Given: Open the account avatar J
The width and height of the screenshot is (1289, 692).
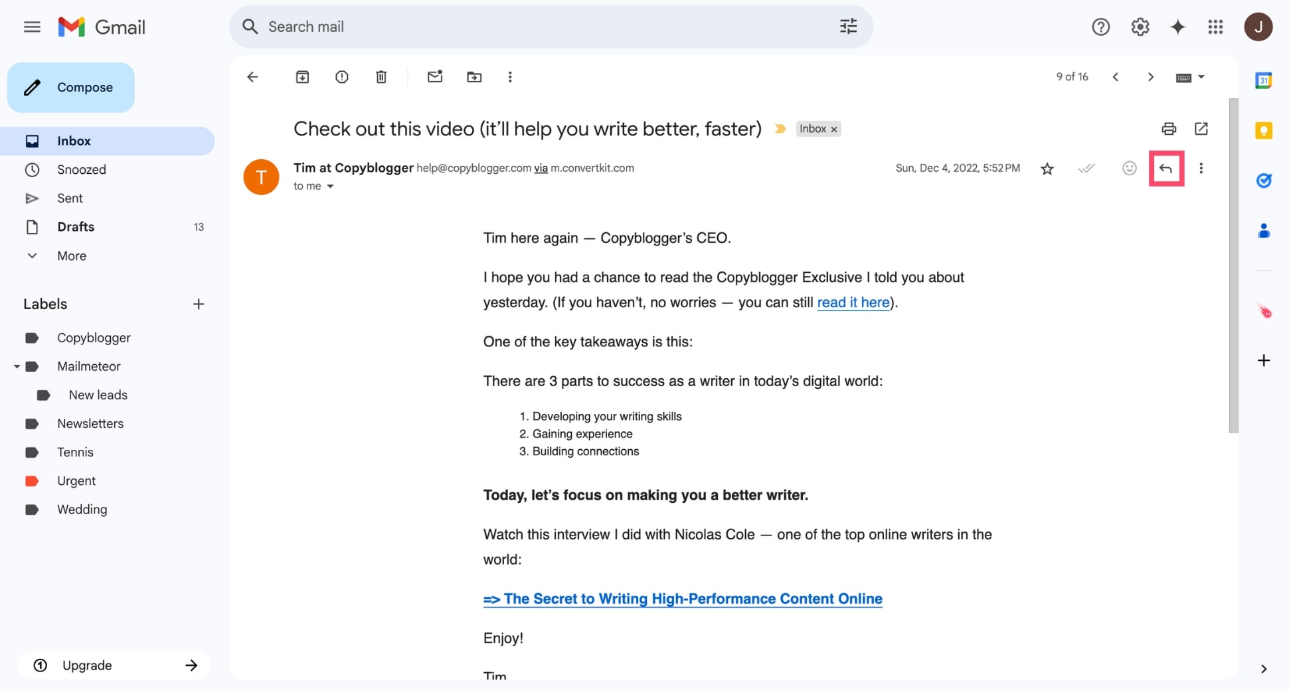Looking at the screenshot, I should (x=1258, y=27).
